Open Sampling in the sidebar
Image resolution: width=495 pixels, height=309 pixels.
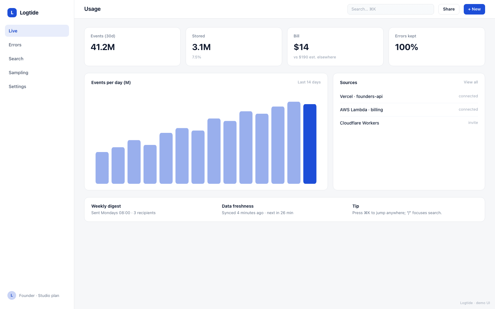pos(37,73)
